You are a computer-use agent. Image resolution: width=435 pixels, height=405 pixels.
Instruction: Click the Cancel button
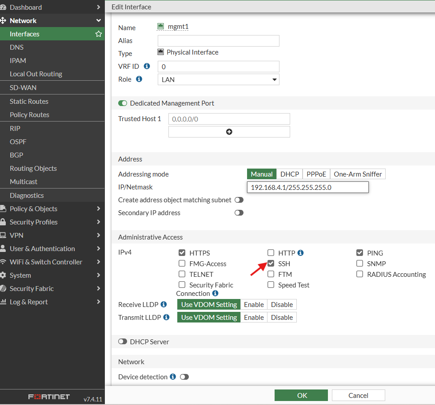point(358,395)
